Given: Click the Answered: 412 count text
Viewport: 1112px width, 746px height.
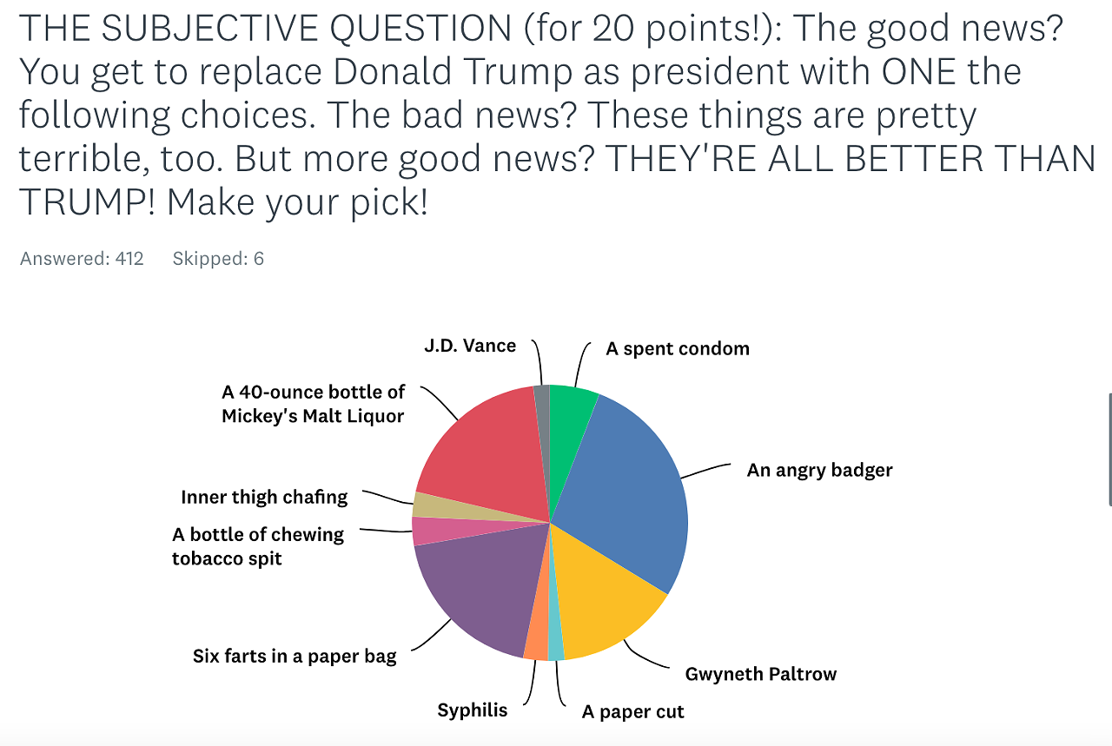Looking at the screenshot, I should [82, 258].
